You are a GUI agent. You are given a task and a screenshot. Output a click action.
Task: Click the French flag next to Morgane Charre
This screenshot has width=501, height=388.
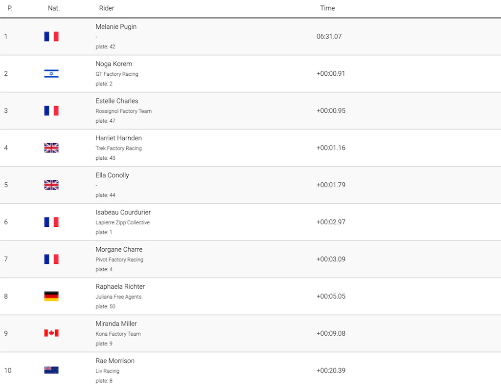(x=51, y=259)
